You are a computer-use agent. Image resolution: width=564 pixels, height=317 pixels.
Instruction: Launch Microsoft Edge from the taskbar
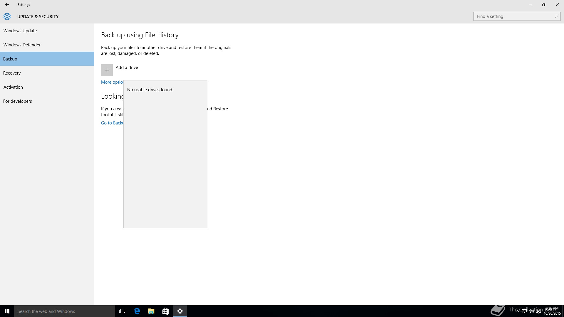coord(137,311)
